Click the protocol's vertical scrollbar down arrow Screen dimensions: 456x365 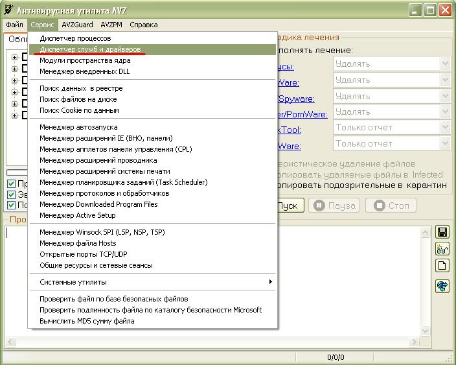click(x=425, y=331)
